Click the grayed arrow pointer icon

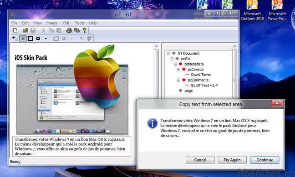click(82, 39)
